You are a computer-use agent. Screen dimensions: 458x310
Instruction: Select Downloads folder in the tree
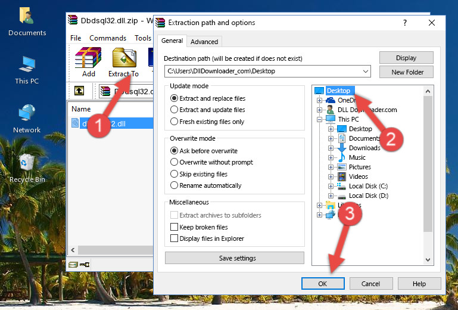pos(364,148)
